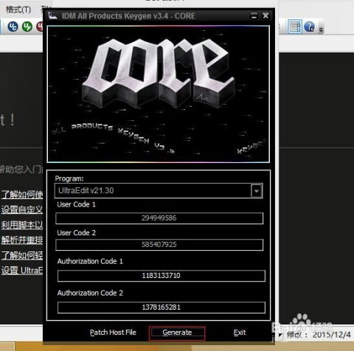Click the 利用脚本以 link in UltraEdit
The width and height of the screenshot is (354, 351).
(x=22, y=225)
